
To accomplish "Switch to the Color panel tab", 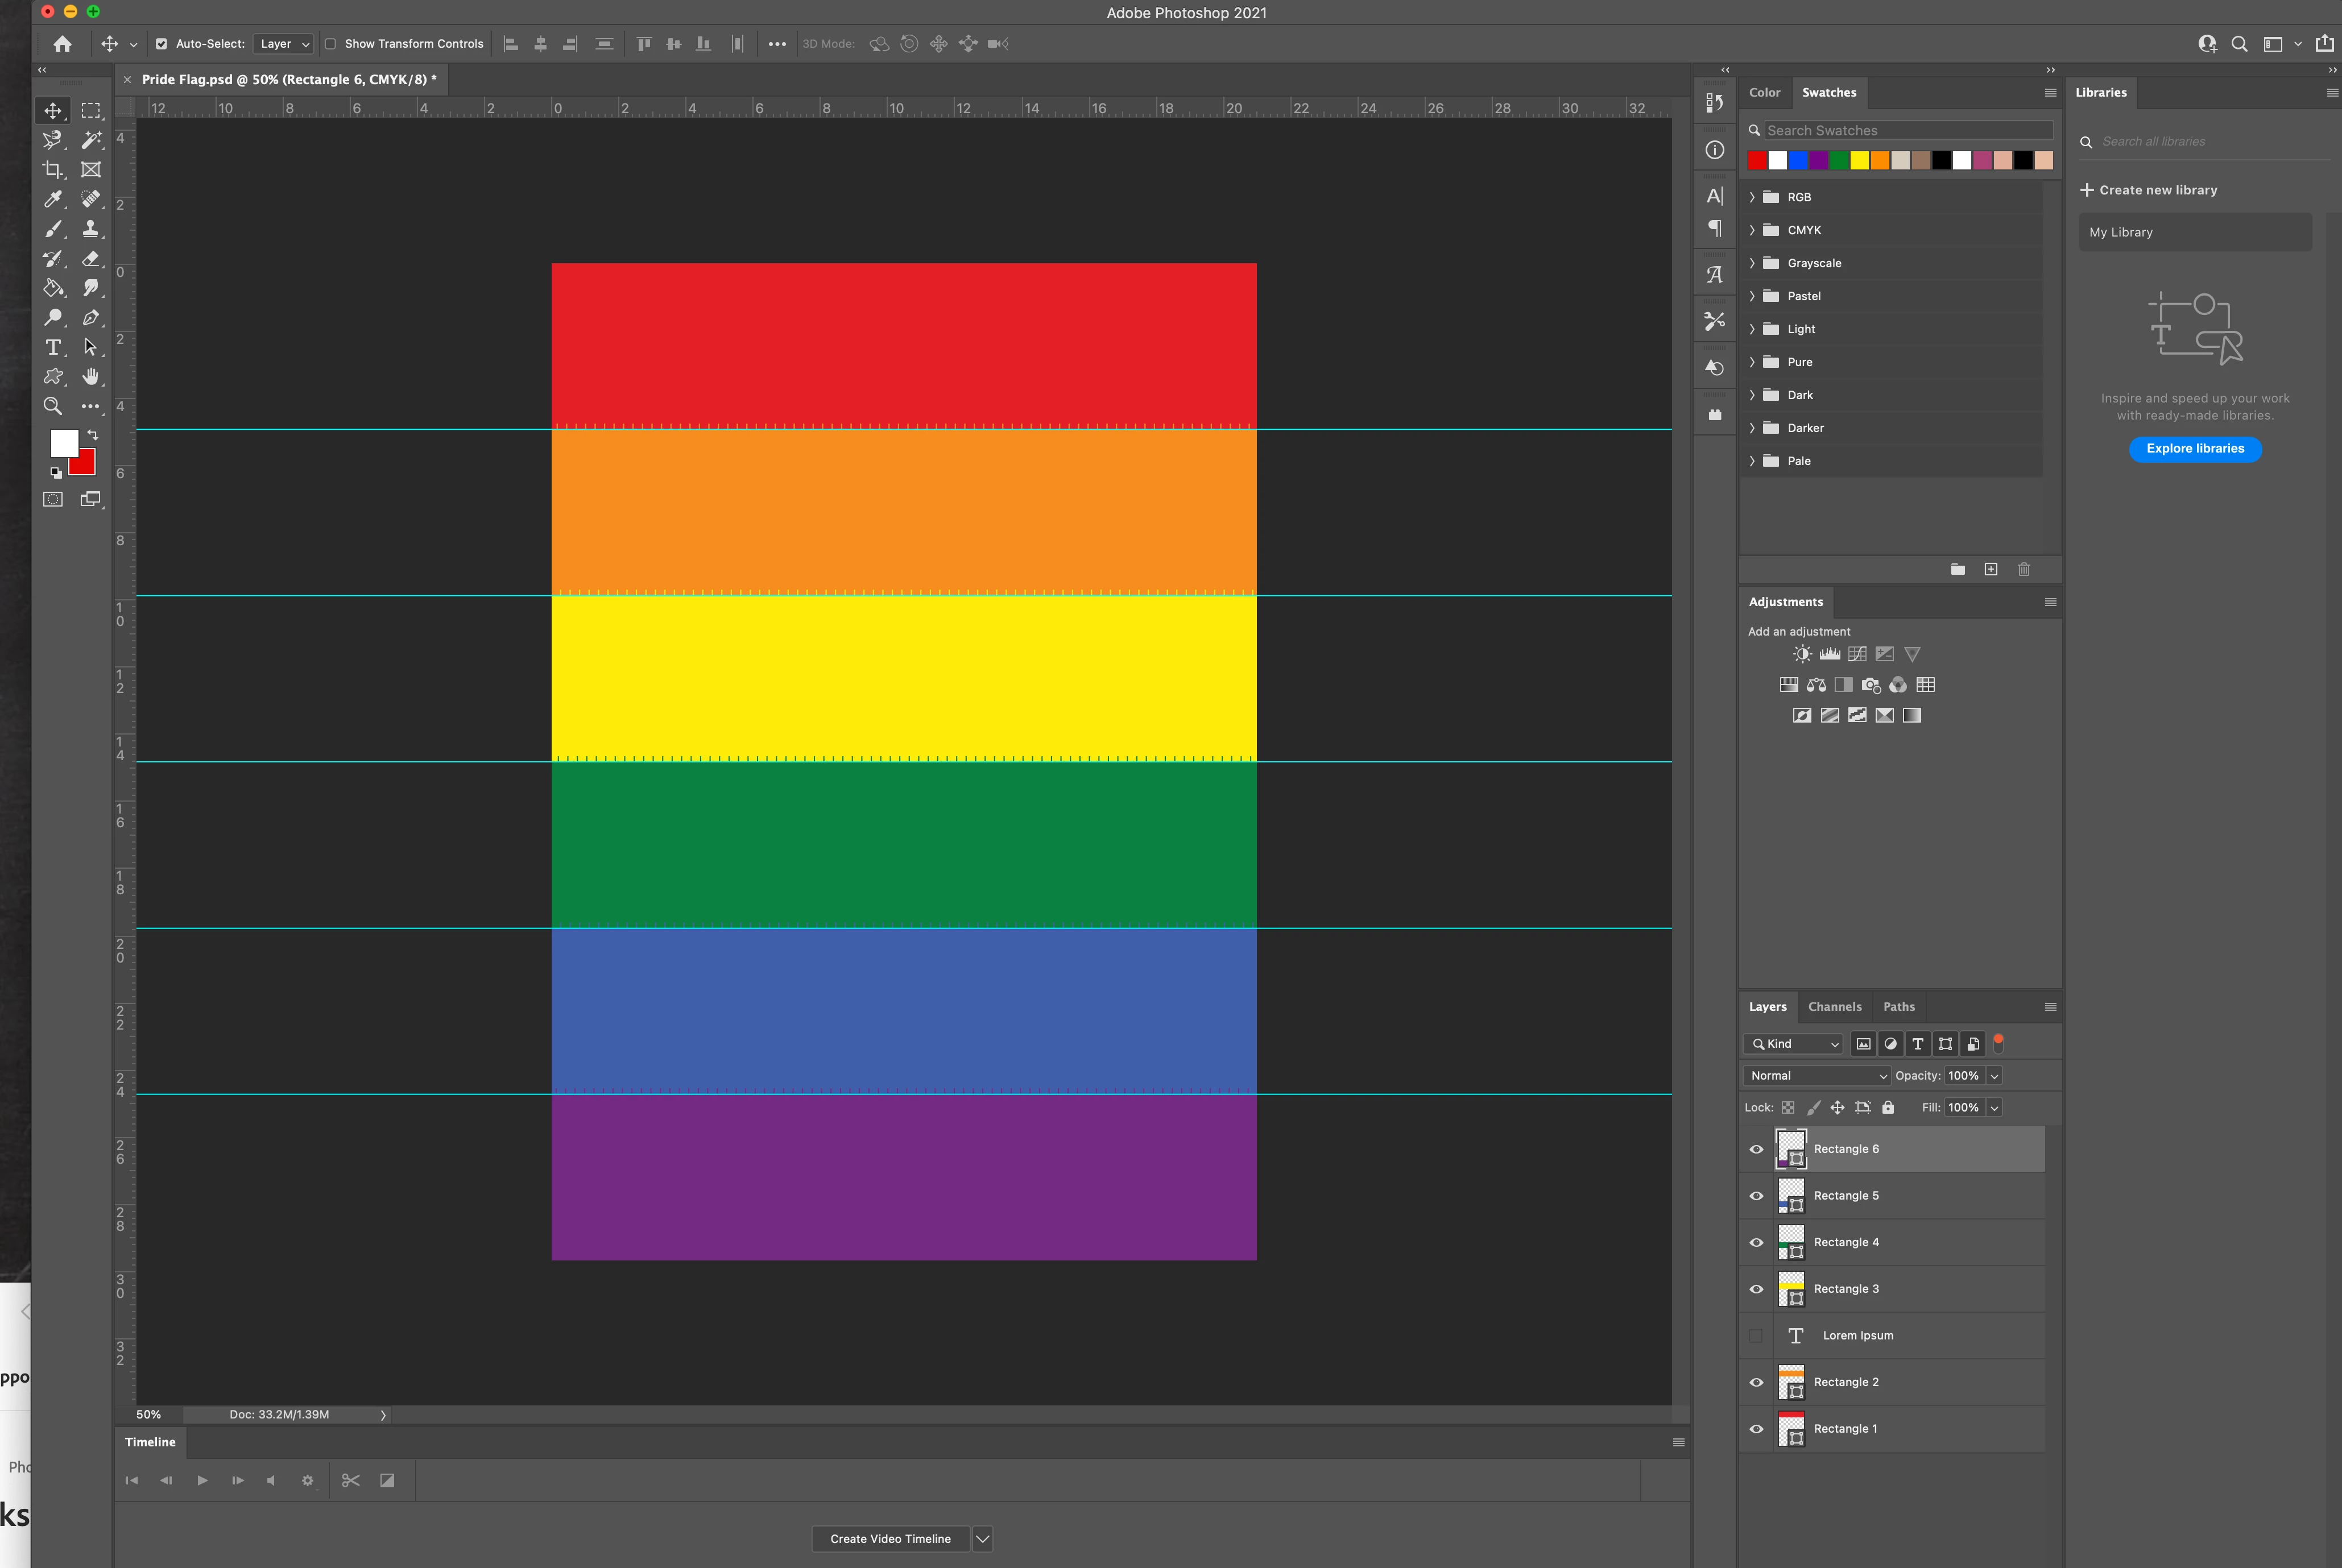I will point(1764,92).
